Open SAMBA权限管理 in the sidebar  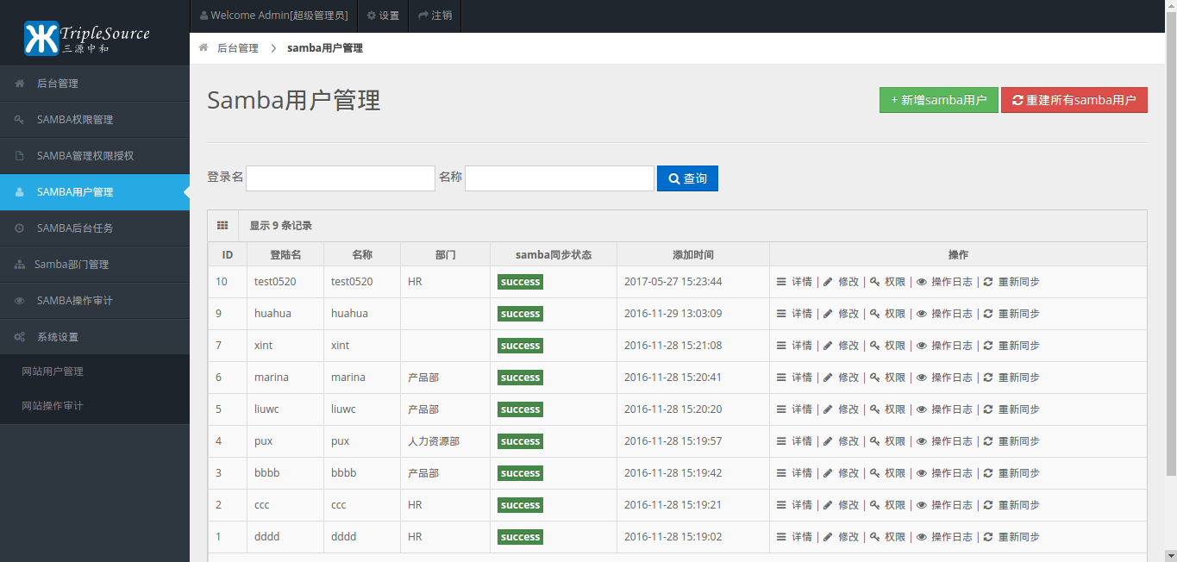[95, 120]
